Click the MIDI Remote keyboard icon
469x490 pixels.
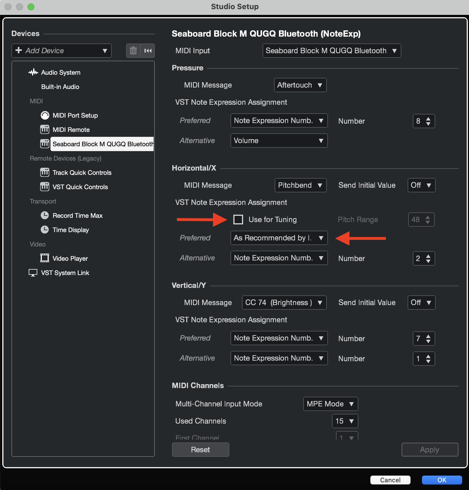coord(45,129)
